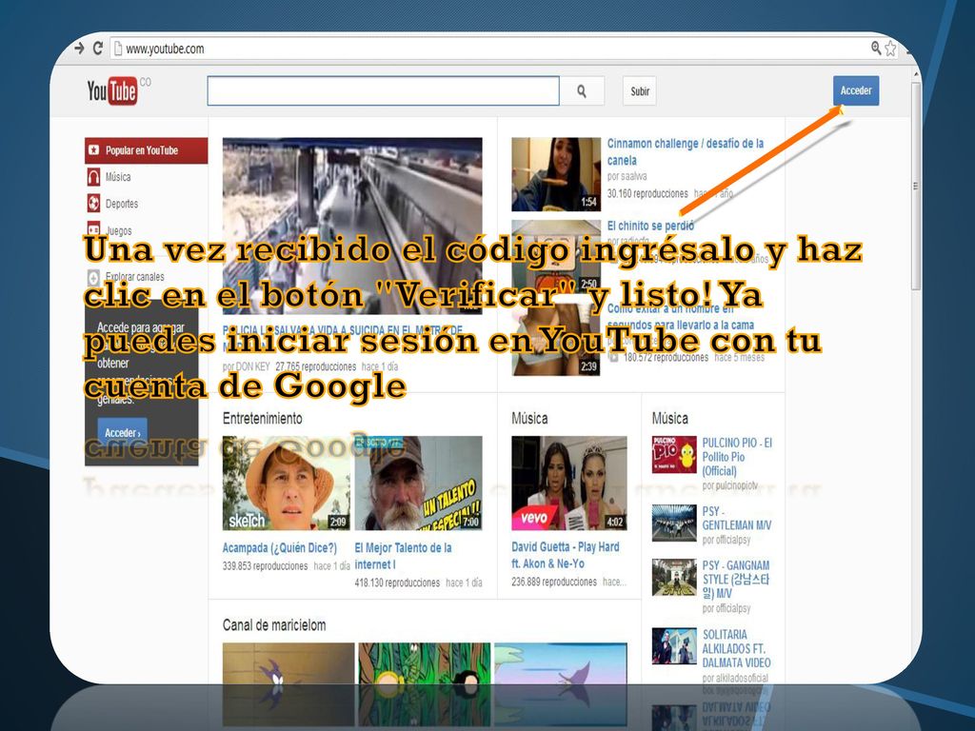
Task: Click the search magnifier button
Action: point(582,91)
